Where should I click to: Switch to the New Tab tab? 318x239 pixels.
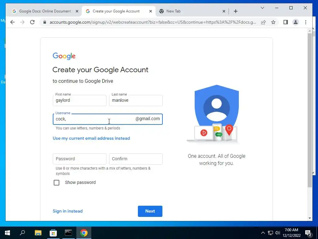[192, 11]
